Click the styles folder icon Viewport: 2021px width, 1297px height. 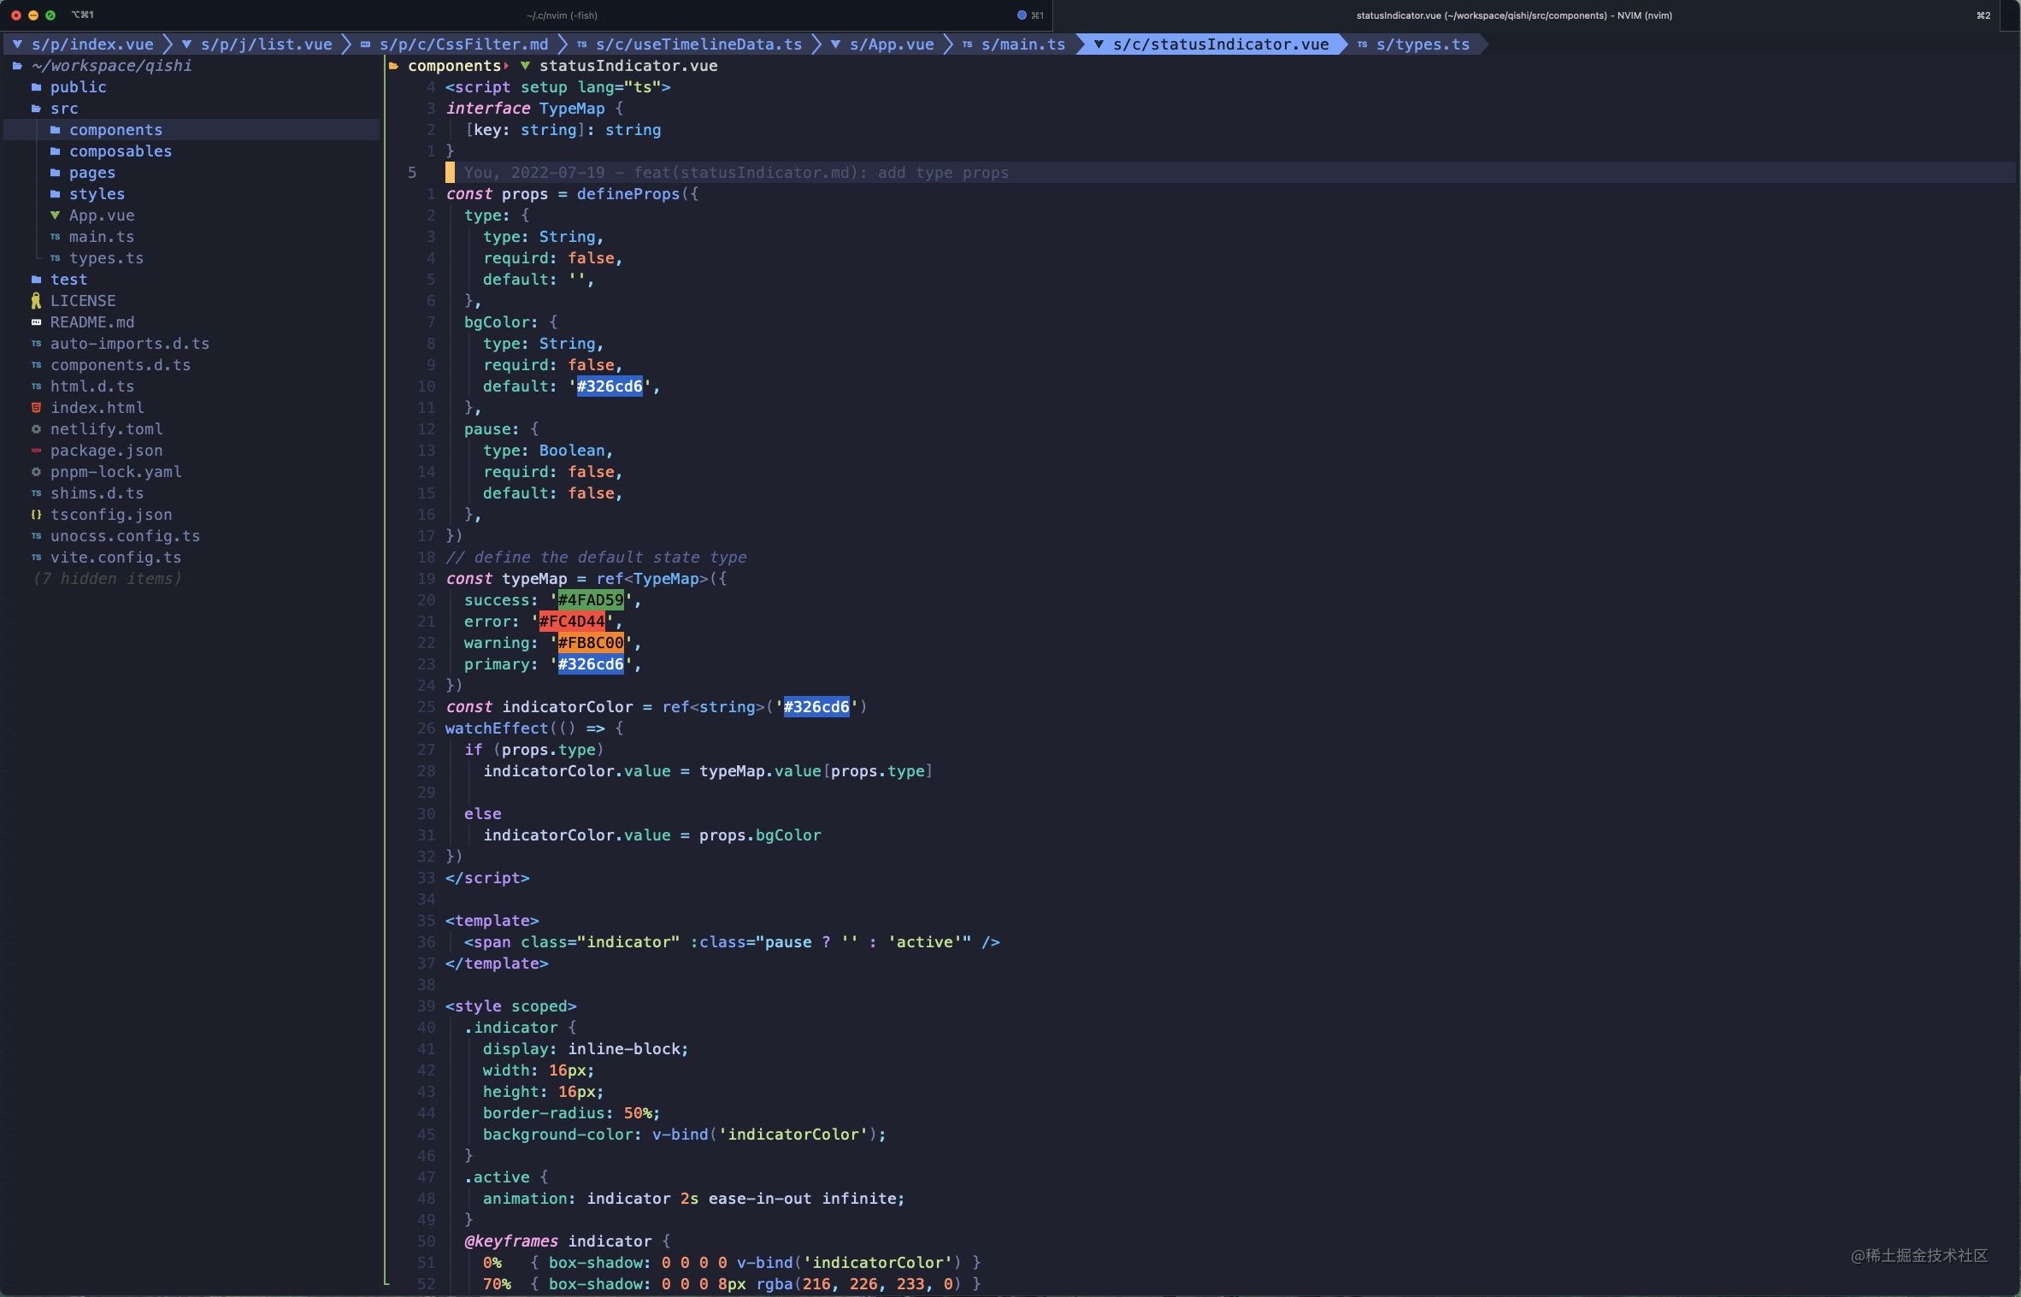click(55, 194)
